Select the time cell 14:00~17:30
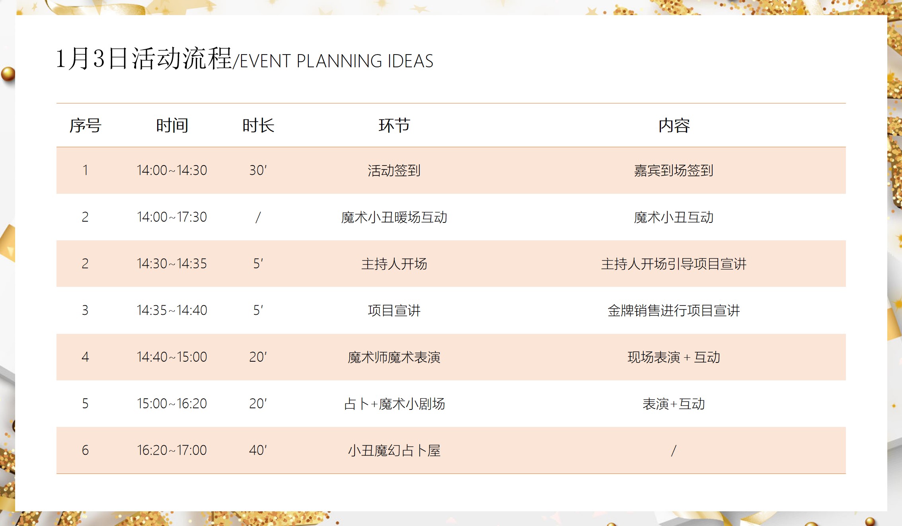The height and width of the screenshot is (526, 902). [172, 217]
